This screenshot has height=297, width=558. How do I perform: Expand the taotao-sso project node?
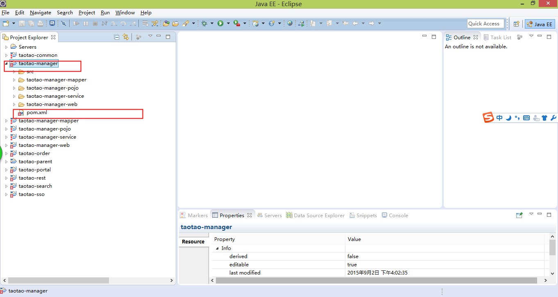[x=6, y=194]
